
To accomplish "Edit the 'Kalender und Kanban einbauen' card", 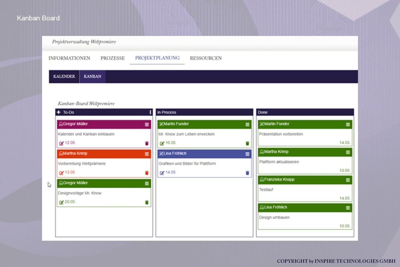I will pyautogui.click(x=61, y=143).
